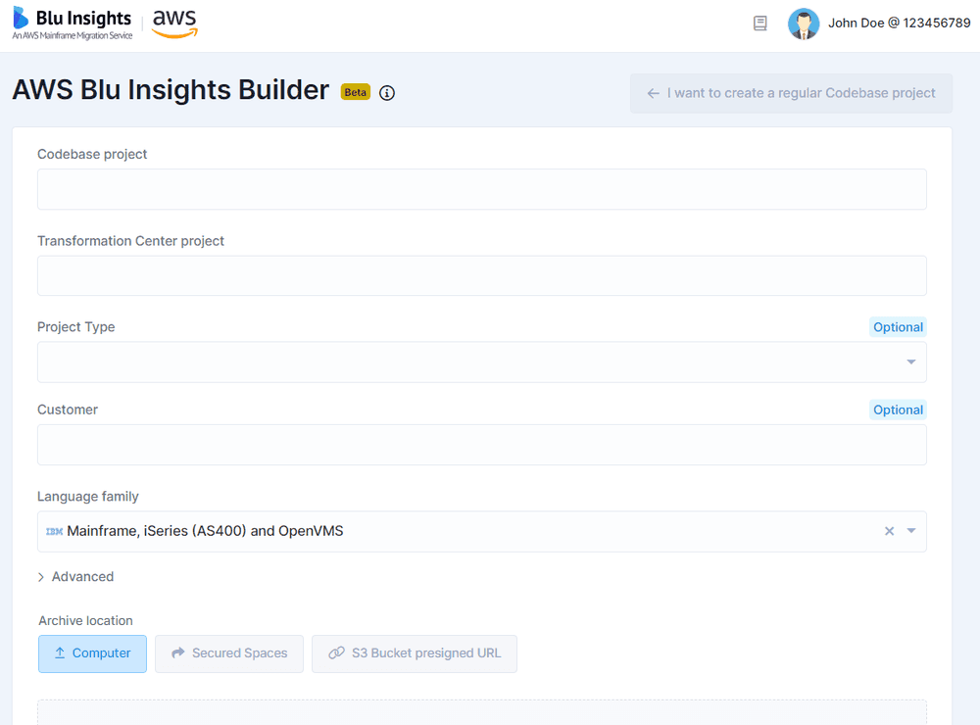This screenshot has width=980, height=725.
Task: Focus the Codebase project field
Action: pos(482,189)
